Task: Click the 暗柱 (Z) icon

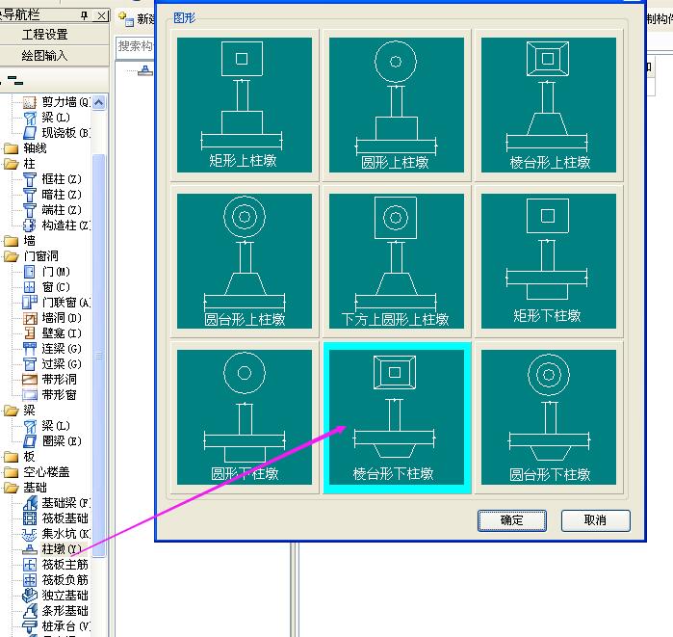Action: (29, 195)
